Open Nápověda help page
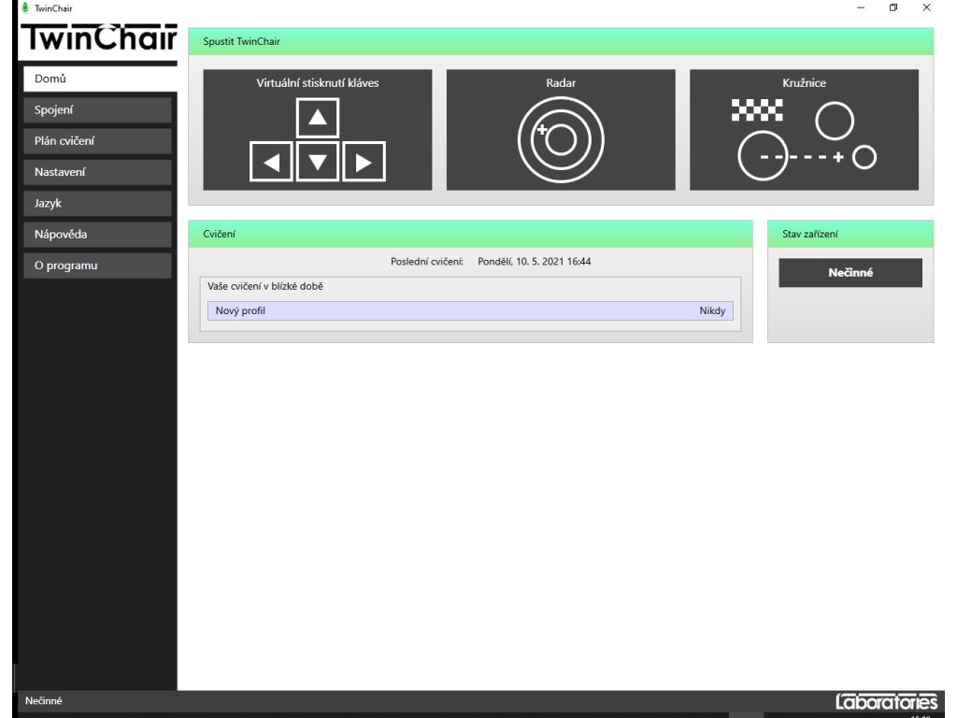Screen dimensions: 957x718 97,235
